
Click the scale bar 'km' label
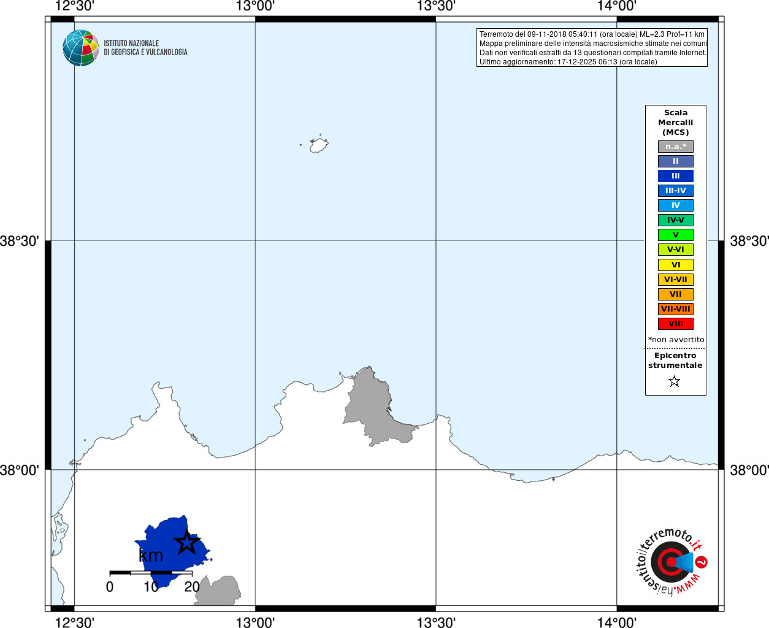click(x=151, y=556)
